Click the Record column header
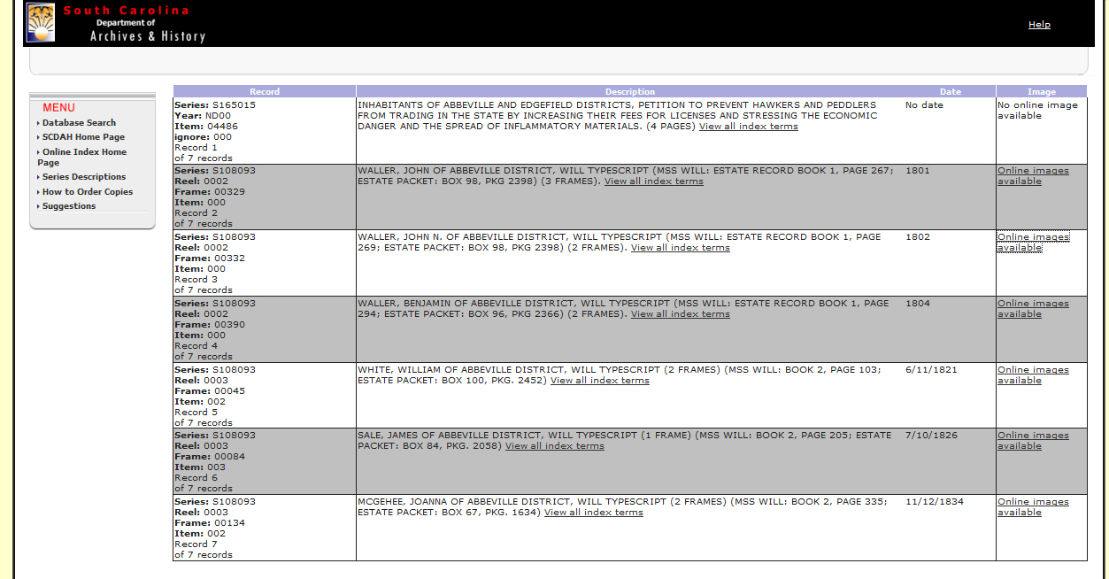Viewport: 1109px width, 579px height. [265, 91]
